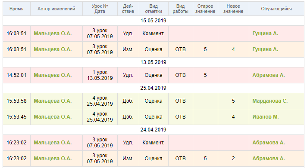Click the 15.05.2019 date group row
307x168 pixels.
(153, 21)
